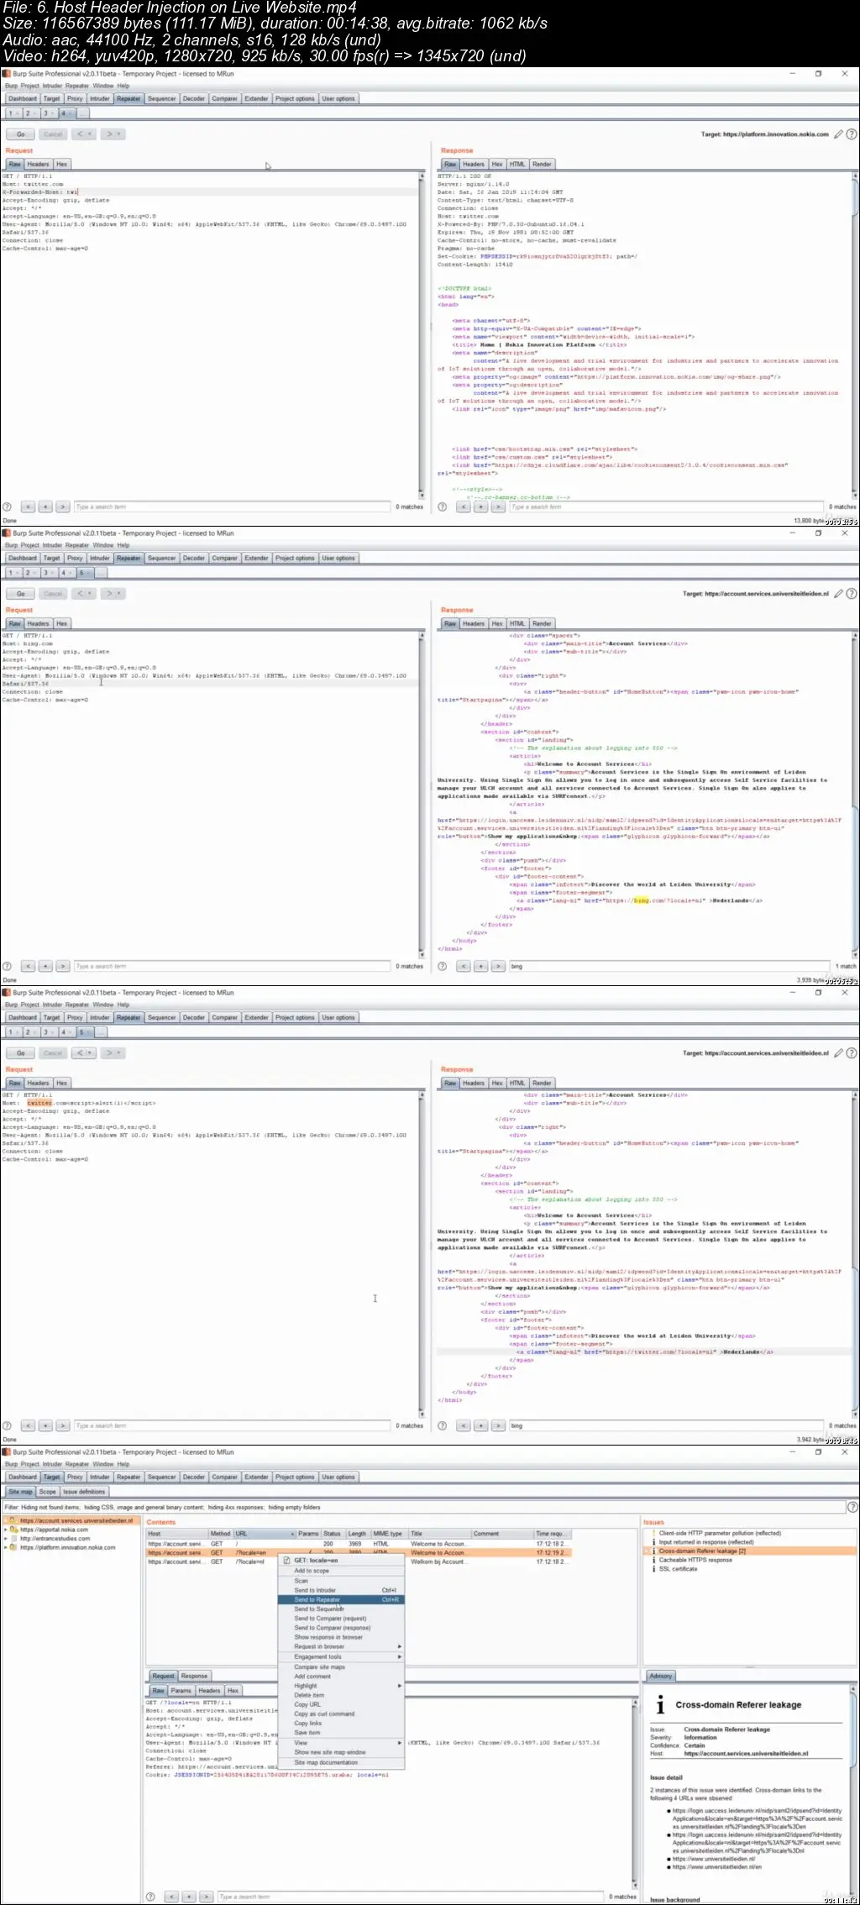Screen dimensions: 860x1905
Task: Click the plus button beside the '1 match' bing search
Action: pos(480,967)
